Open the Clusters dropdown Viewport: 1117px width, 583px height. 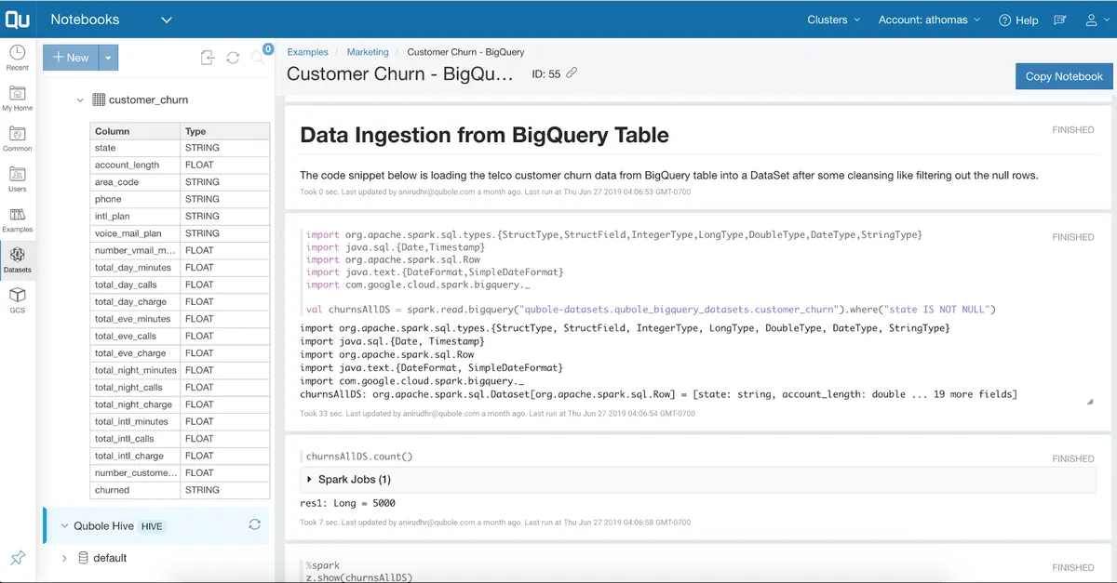click(833, 20)
